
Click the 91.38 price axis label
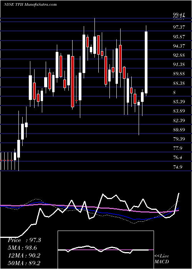point(179,64)
